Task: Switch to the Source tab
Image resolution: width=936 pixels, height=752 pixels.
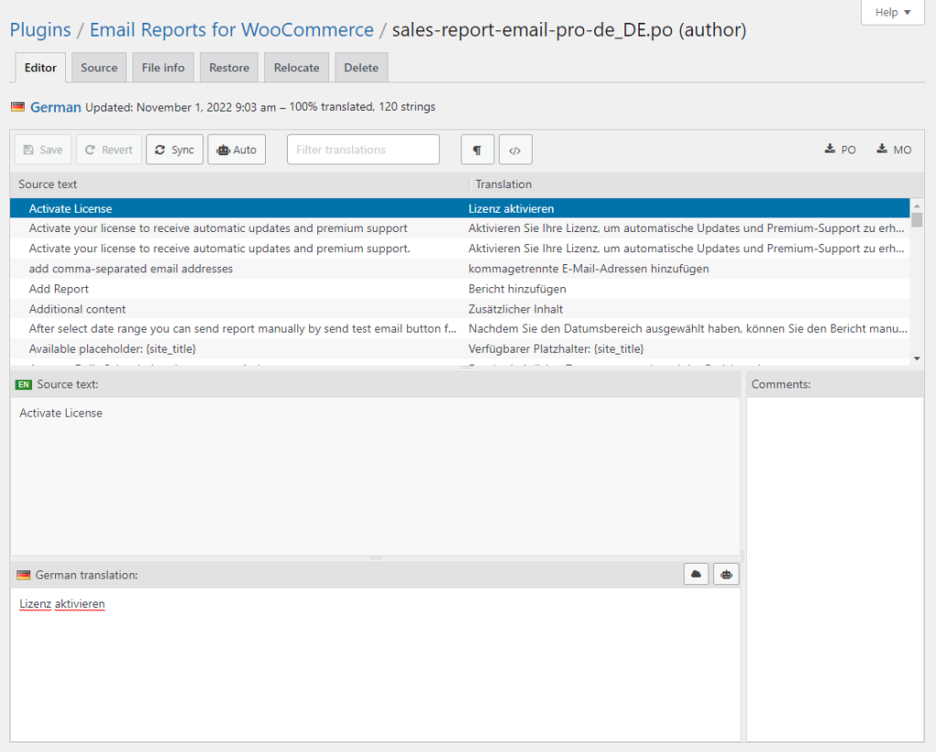Action: [x=98, y=67]
